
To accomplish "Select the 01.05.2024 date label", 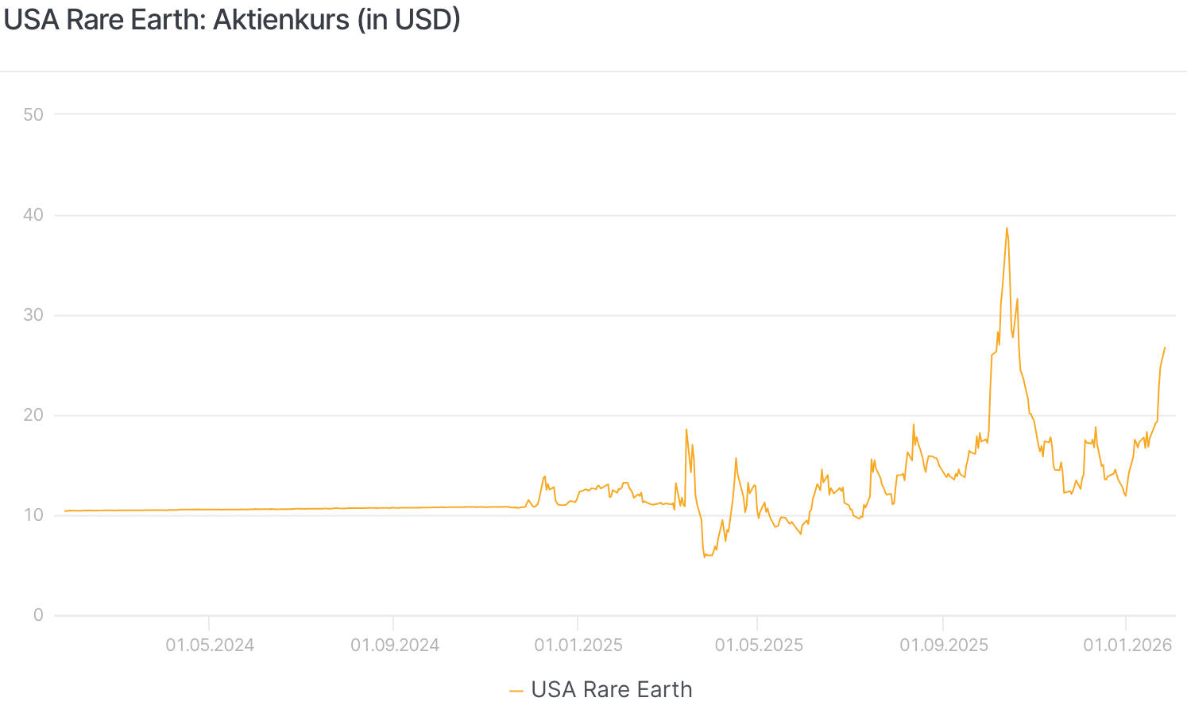I will click(210, 645).
